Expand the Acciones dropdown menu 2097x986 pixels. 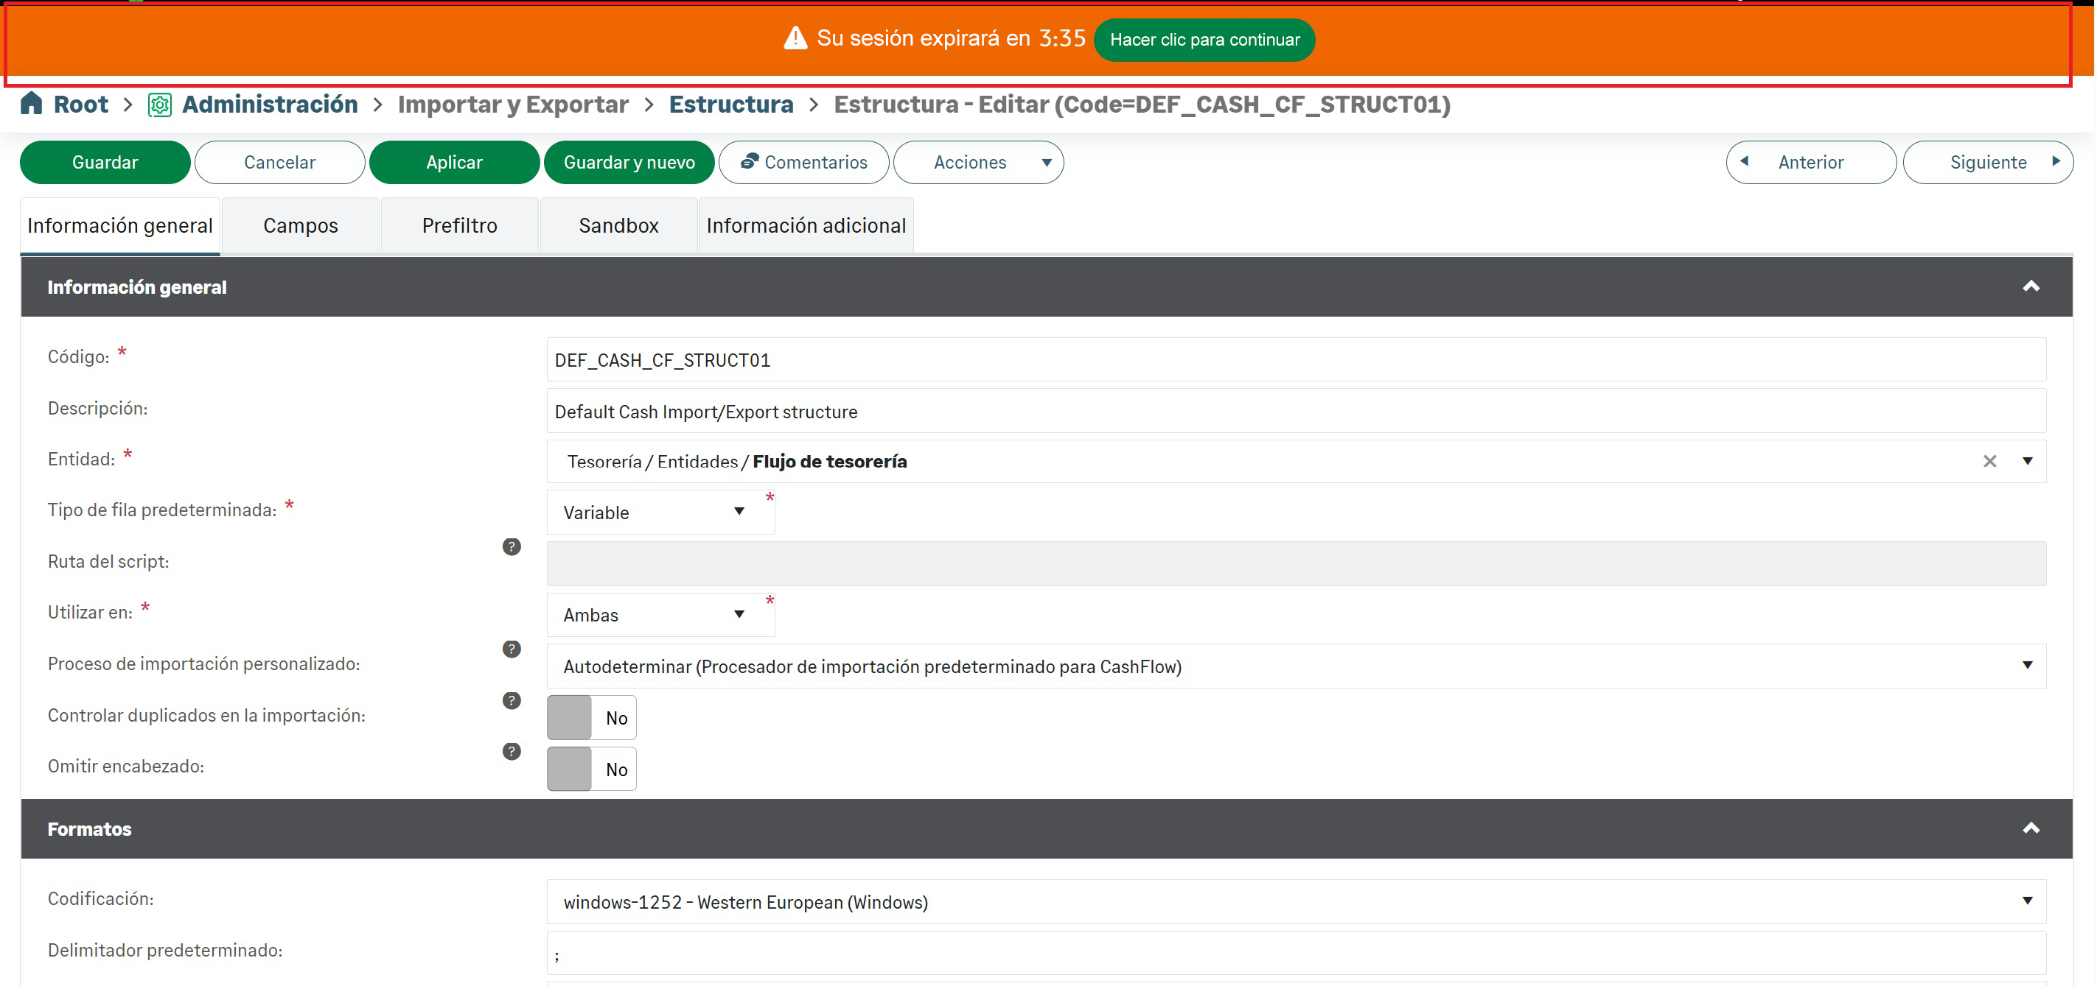tap(979, 163)
